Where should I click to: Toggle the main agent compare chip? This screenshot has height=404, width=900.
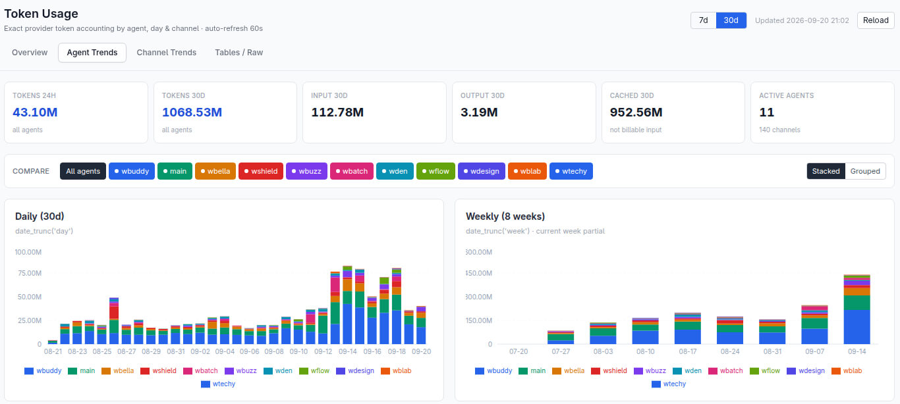[x=175, y=171]
